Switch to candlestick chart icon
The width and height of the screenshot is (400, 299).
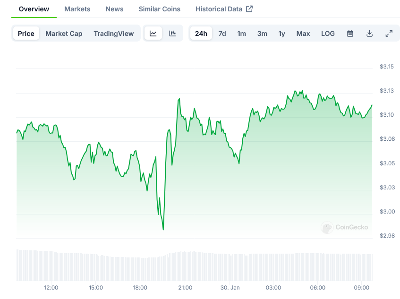172,34
